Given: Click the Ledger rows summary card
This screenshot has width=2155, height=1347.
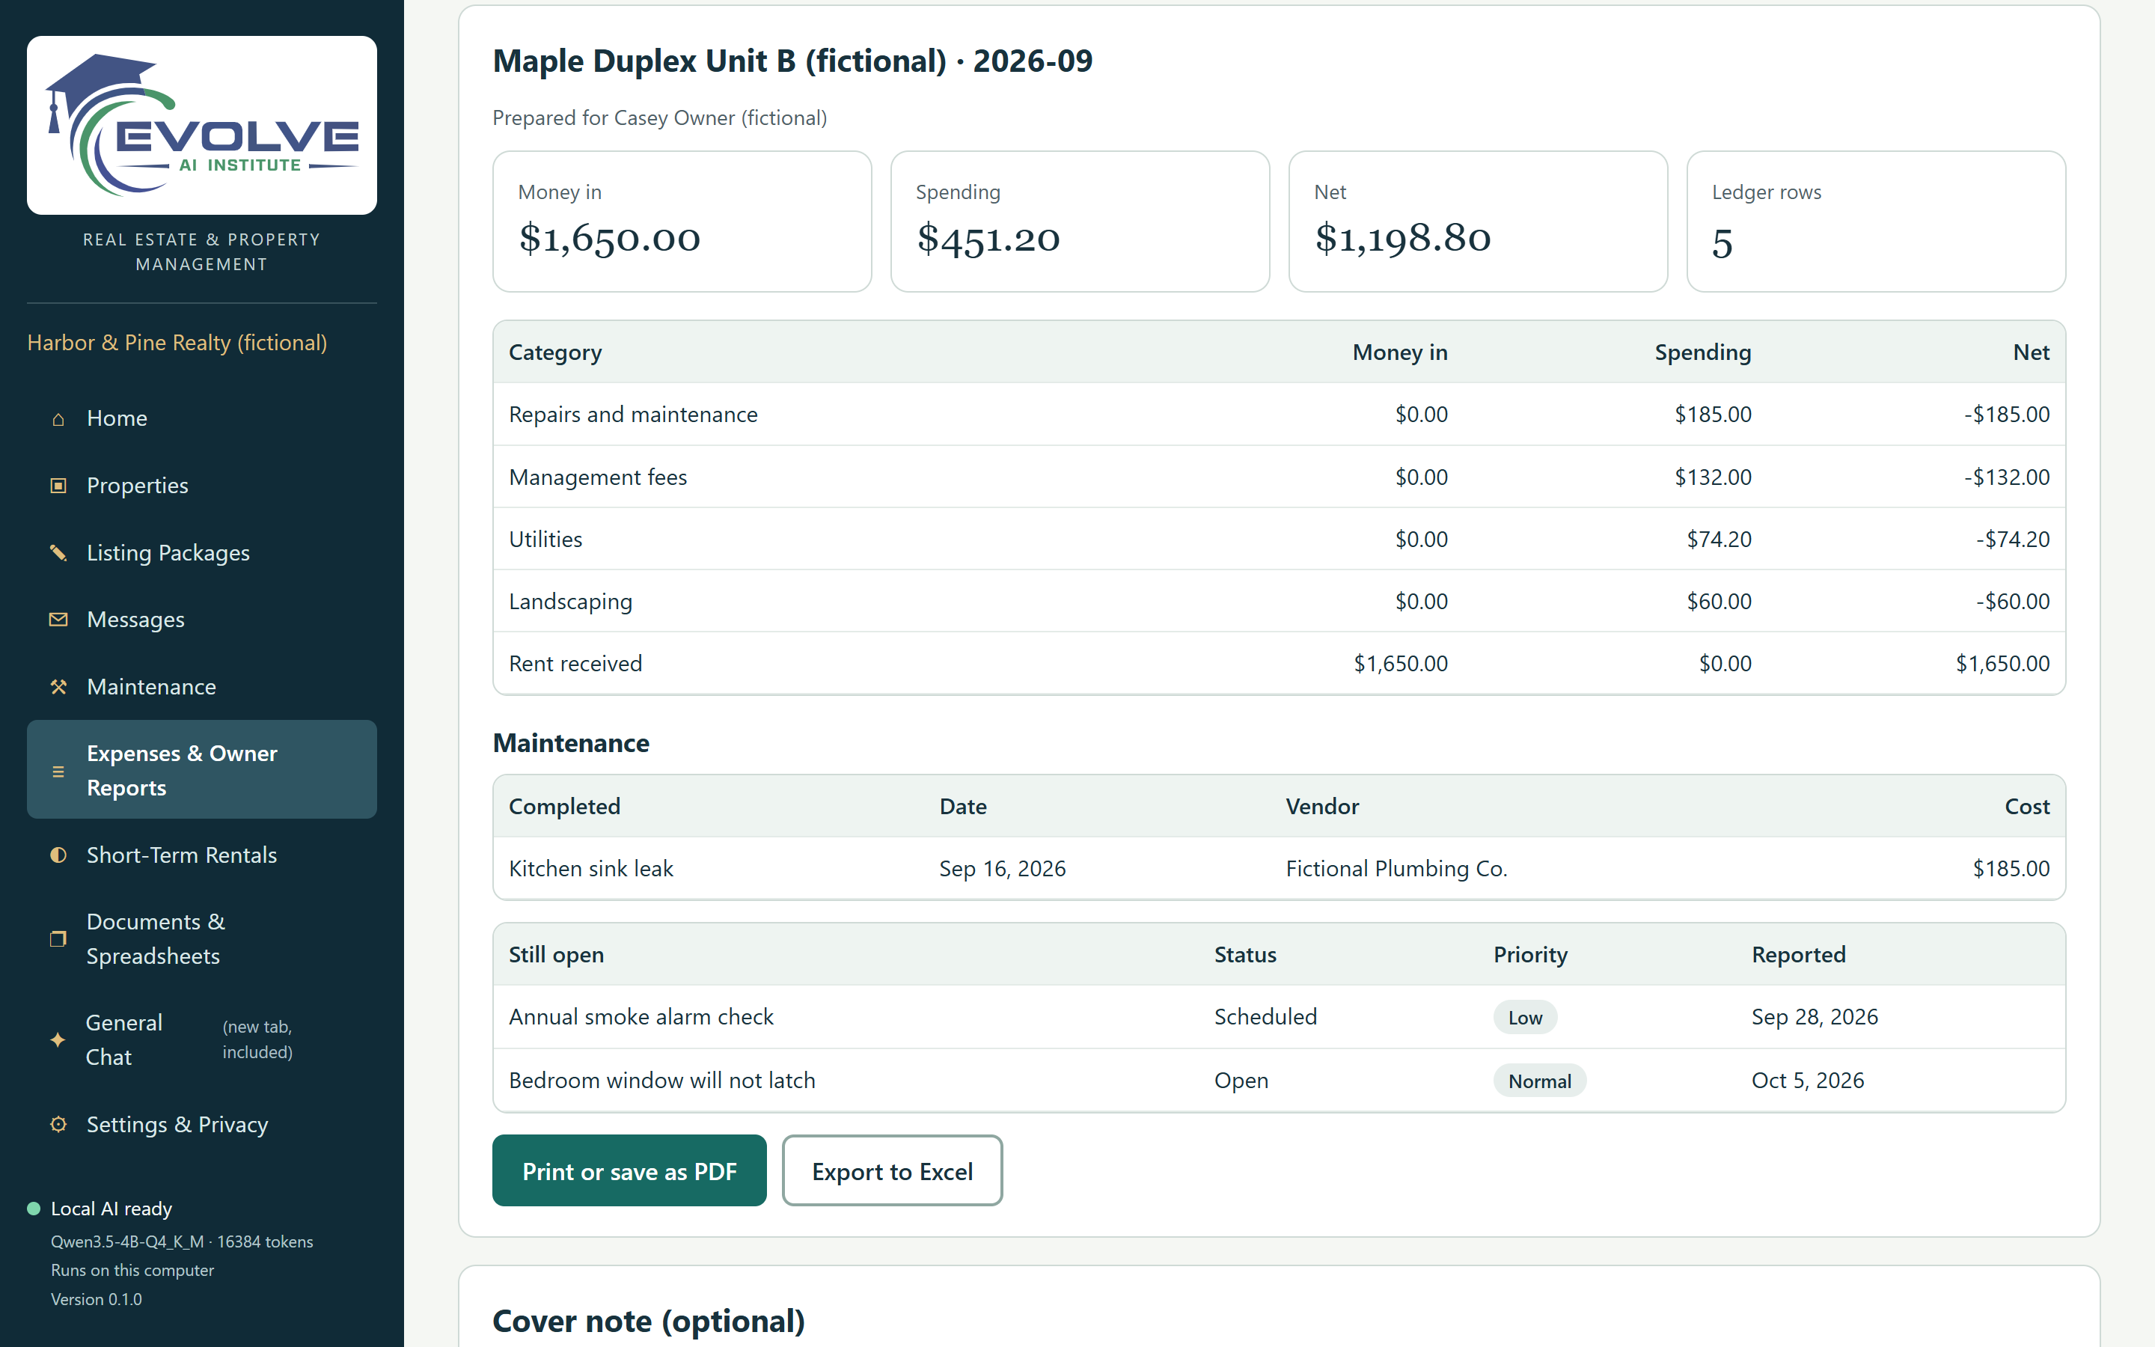Looking at the screenshot, I should (1877, 221).
